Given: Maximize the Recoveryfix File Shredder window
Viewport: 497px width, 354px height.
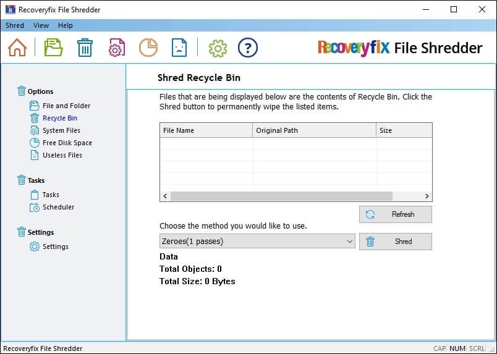Looking at the screenshot, I should point(454,9).
